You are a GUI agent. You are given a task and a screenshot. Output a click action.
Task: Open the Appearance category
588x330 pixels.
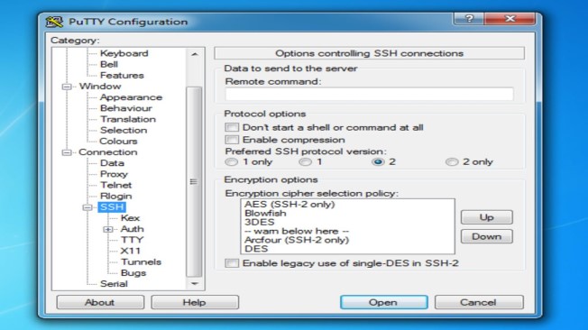[x=131, y=97]
